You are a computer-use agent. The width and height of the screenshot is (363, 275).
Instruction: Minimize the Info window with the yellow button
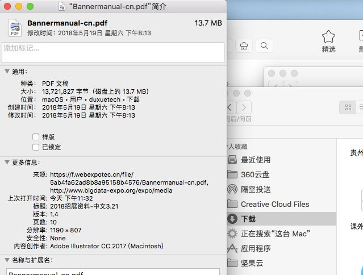[19, 6]
